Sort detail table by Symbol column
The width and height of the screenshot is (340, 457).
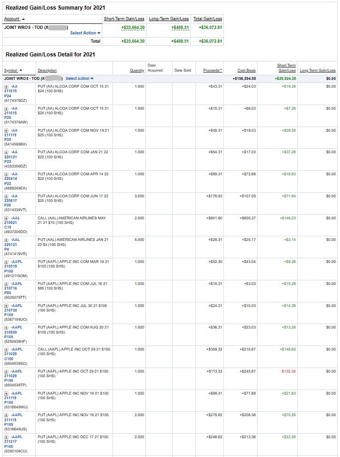[13, 70]
